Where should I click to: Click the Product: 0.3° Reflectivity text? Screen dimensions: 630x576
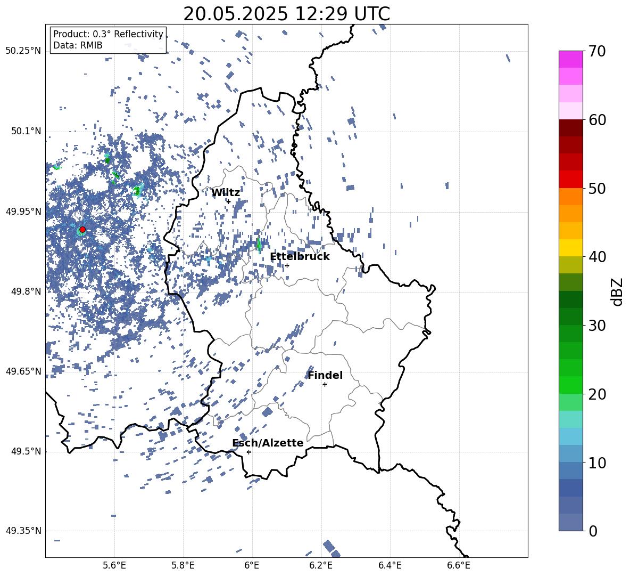(x=108, y=34)
